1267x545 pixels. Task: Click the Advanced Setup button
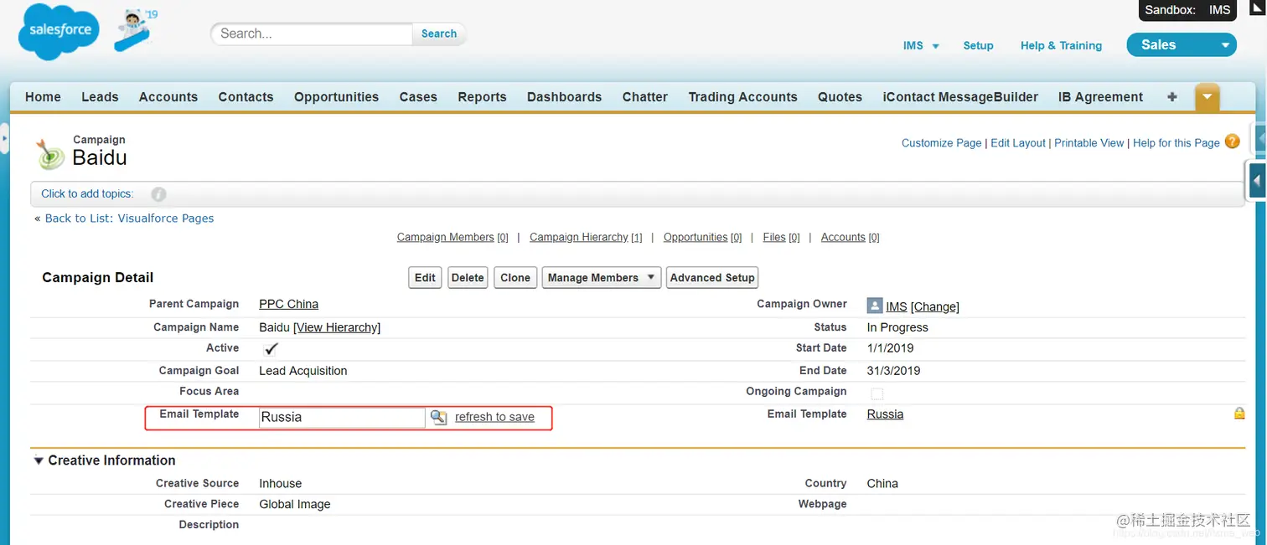click(712, 278)
